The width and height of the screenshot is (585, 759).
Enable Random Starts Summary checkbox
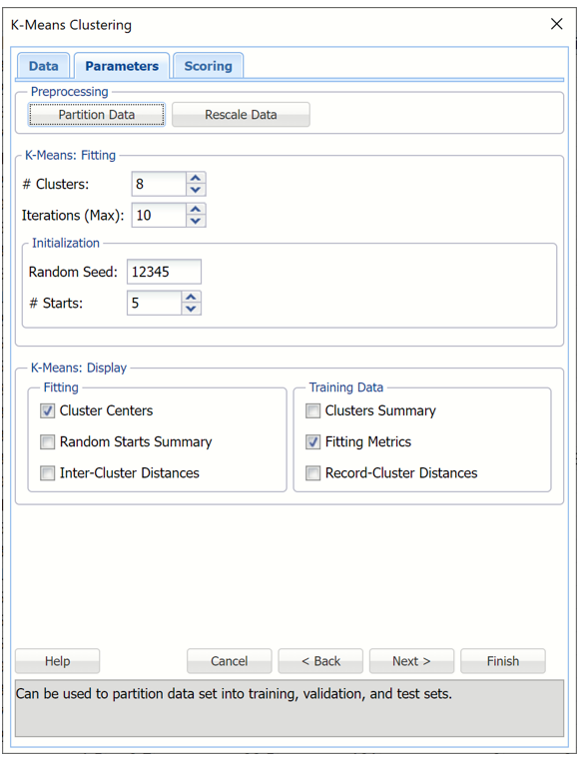click(48, 442)
